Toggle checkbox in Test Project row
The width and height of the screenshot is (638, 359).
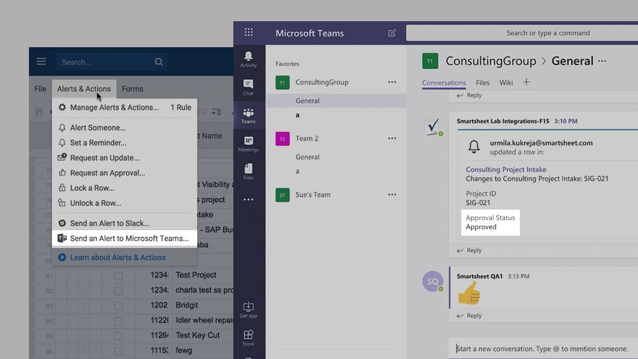coord(118,276)
